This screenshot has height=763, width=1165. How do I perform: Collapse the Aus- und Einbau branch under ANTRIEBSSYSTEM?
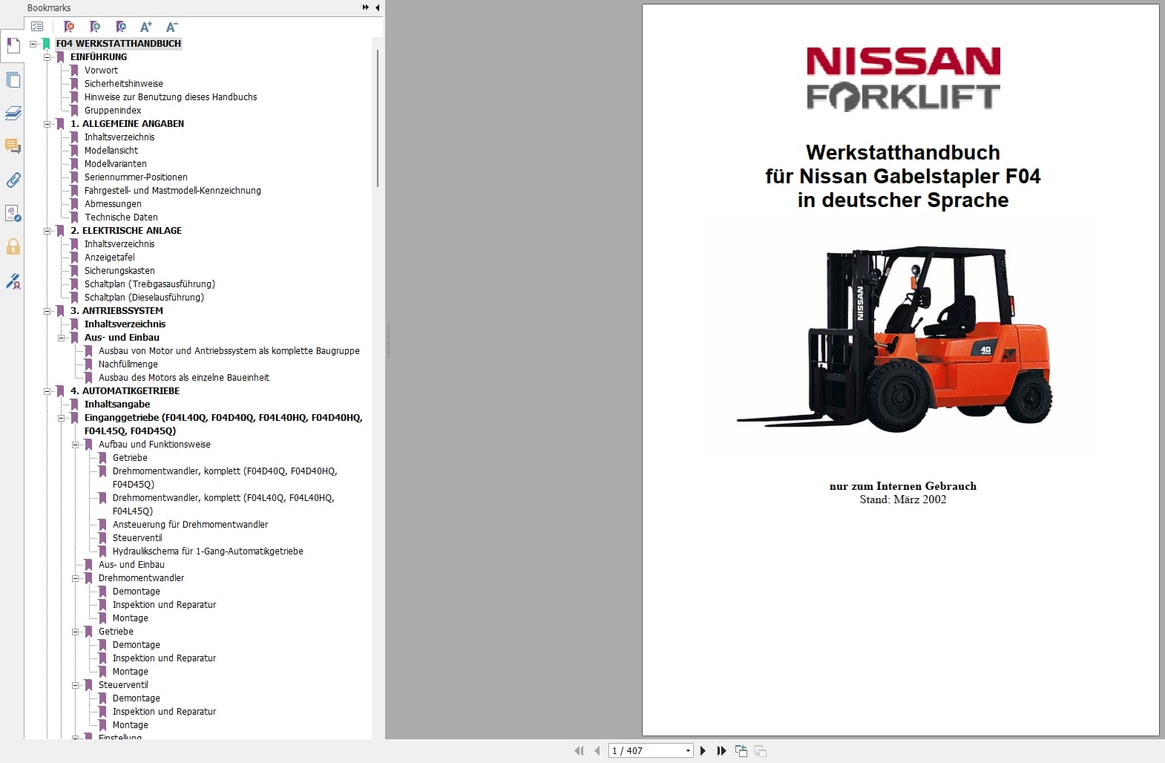click(x=62, y=338)
